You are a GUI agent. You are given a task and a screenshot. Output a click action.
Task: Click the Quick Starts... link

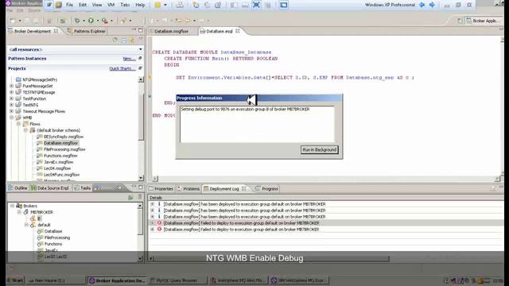(x=122, y=68)
